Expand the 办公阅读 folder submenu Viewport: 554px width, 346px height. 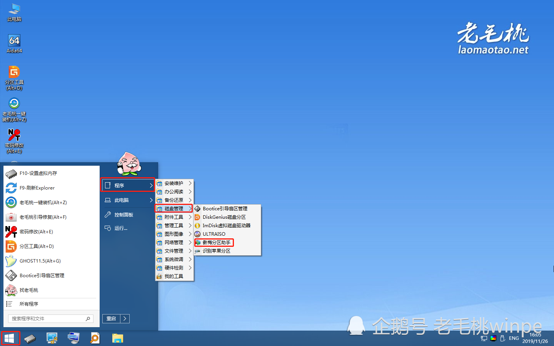[x=174, y=192]
